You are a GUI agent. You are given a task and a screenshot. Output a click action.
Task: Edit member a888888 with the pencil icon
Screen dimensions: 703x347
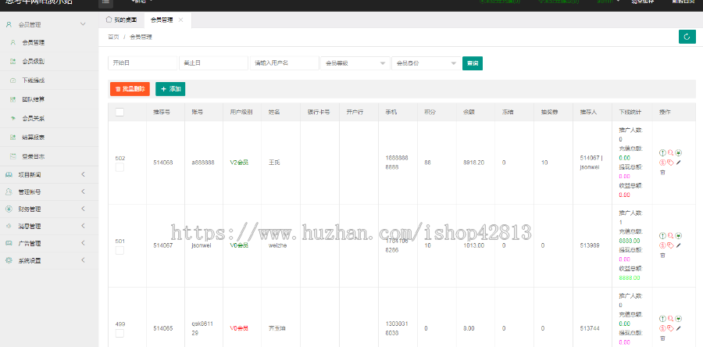pos(678,163)
